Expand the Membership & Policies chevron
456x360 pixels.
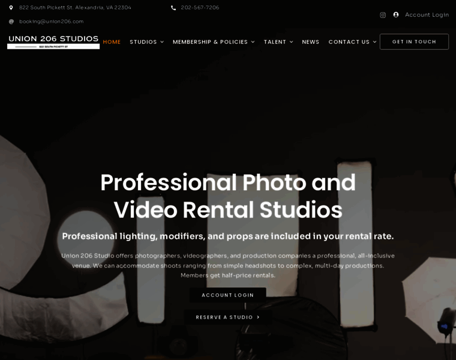coord(253,42)
